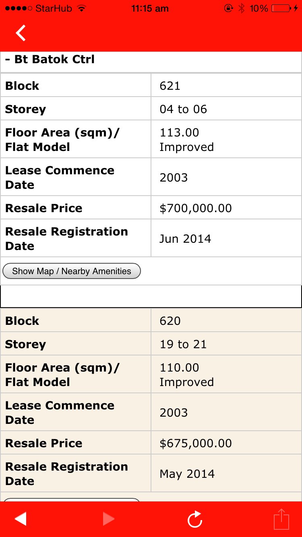Select the May 2014 registration date
This screenshot has width=302, height=537.
click(187, 474)
